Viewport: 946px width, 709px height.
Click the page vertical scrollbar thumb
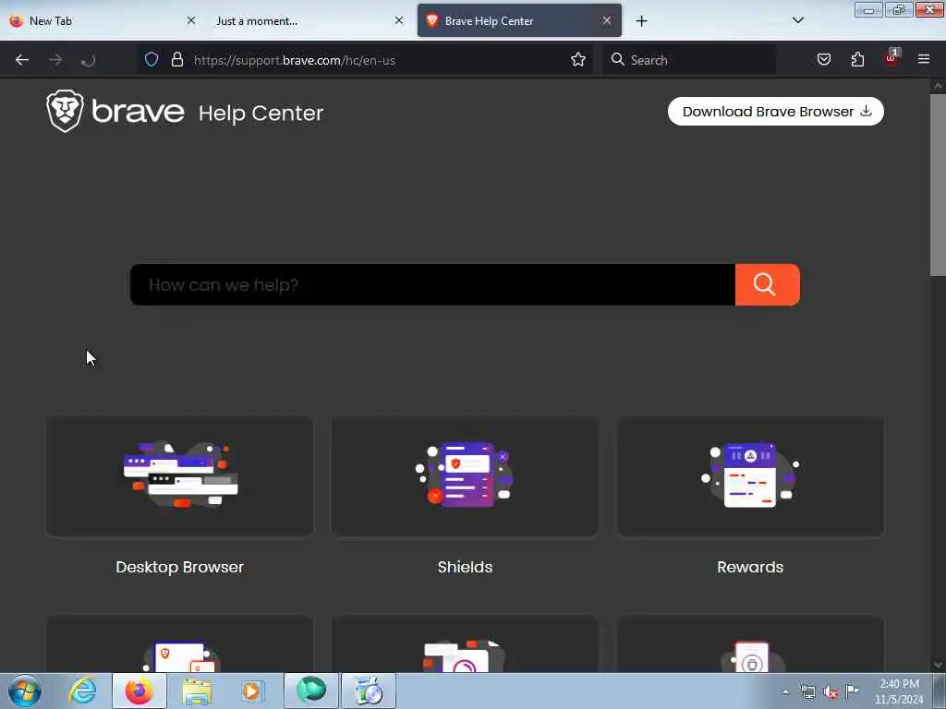click(938, 185)
